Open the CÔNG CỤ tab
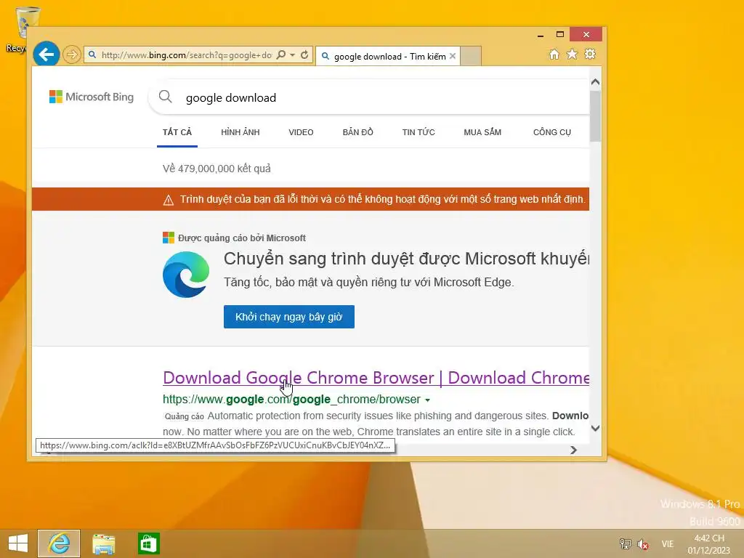 [x=552, y=132]
